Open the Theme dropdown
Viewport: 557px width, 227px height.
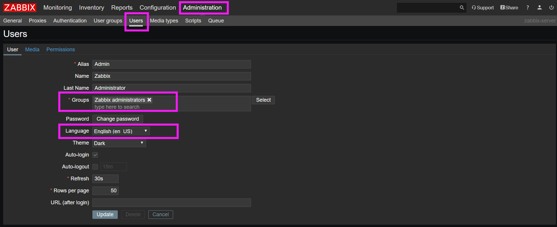119,143
